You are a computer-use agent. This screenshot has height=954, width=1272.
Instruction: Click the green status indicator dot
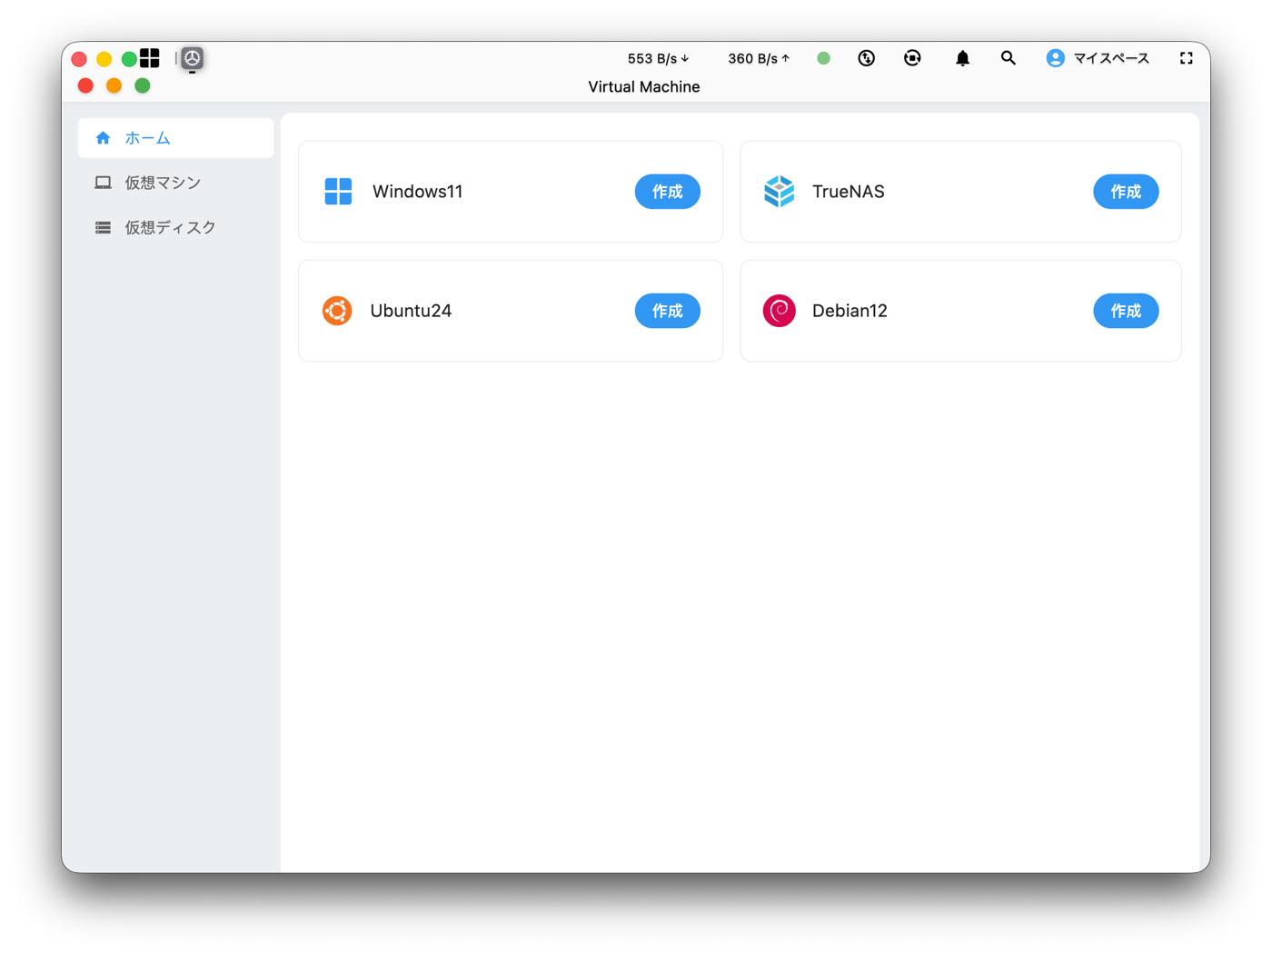point(823,58)
